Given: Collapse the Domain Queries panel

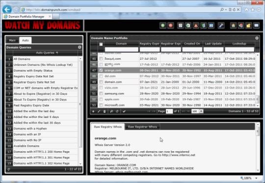Looking at the screenshot, I should (79, 47).
